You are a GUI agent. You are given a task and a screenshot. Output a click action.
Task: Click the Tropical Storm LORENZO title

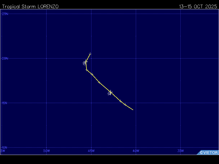pyautogui.click(x=30, y=7)
